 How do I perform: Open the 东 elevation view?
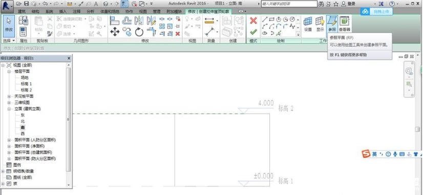[23, 115]
